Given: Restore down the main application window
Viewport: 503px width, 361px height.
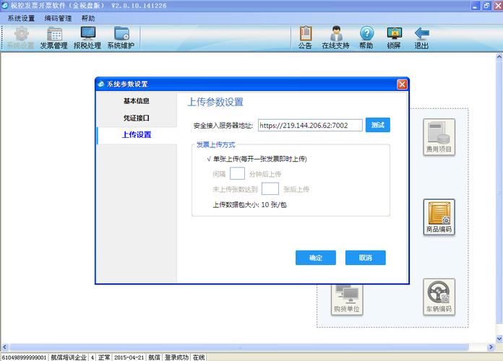Looking at the screenshot, I should (486, 6).
